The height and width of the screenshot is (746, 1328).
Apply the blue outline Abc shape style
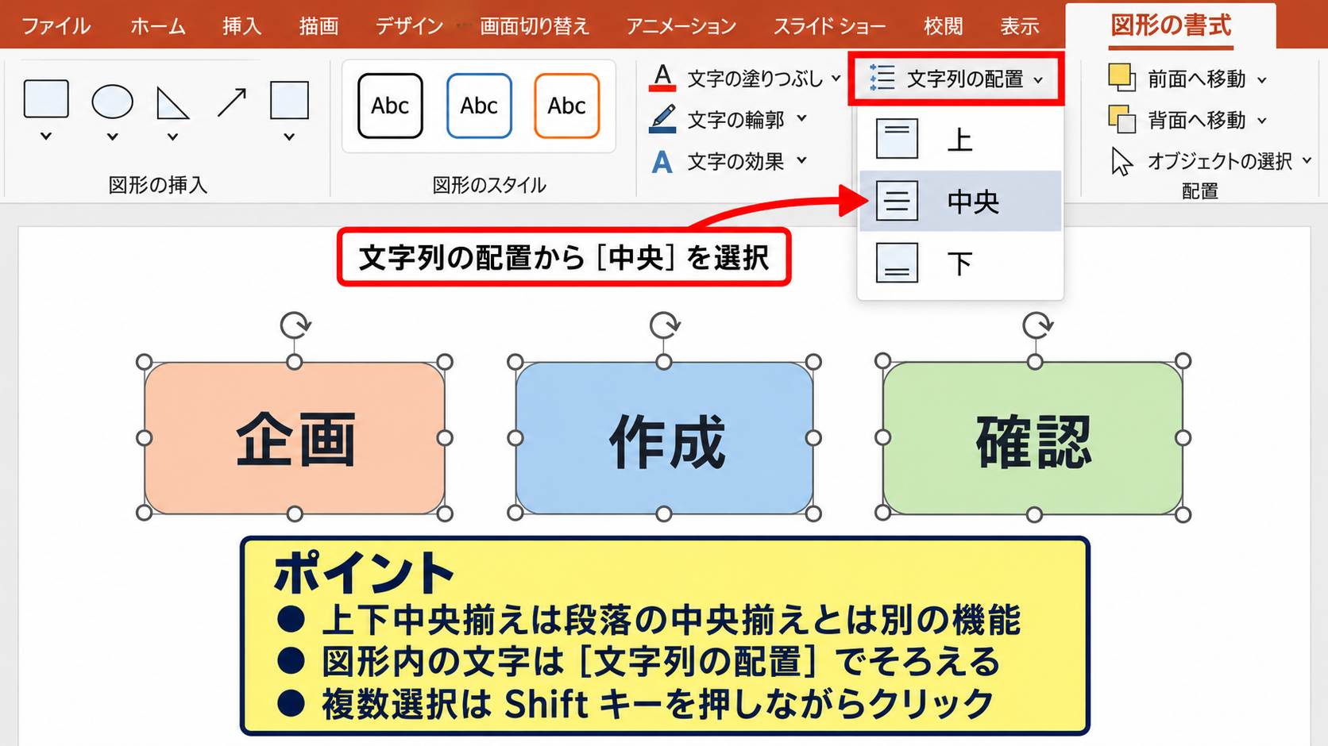tap(479, 106)
